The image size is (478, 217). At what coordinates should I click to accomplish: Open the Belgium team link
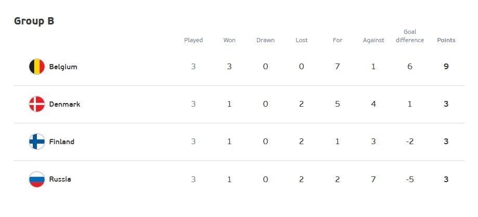(63, 67)
